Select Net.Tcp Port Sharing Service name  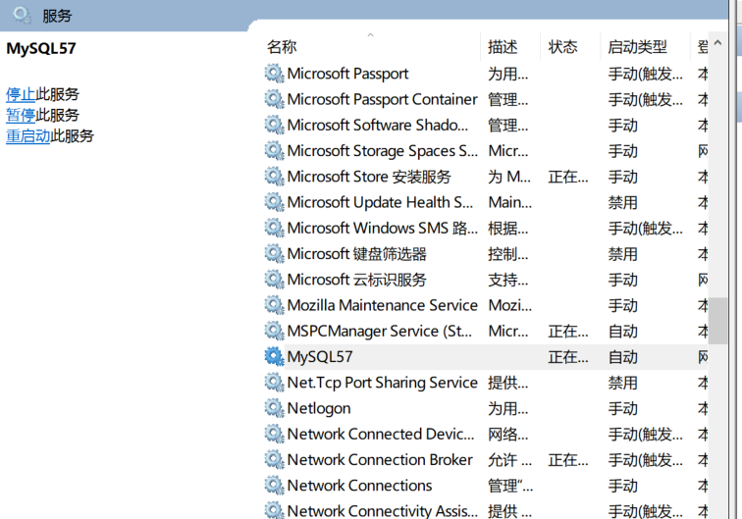point(383,383)
